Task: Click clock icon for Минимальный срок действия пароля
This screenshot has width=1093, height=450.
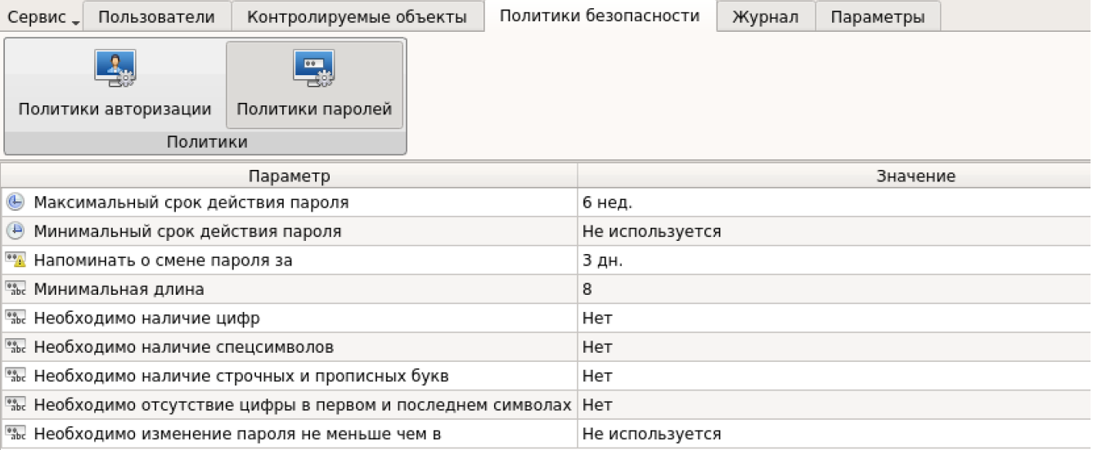Action: click(x=15, y=231)
